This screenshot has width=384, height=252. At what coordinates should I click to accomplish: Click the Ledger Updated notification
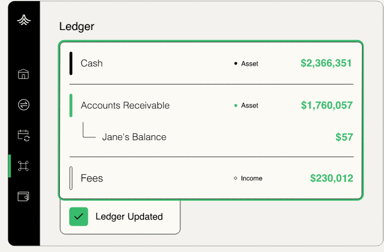point(129,216)
